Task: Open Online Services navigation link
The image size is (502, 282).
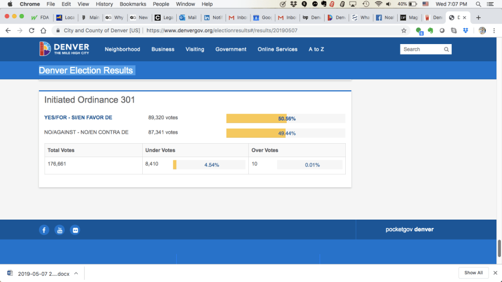Action: pos(278,49)
